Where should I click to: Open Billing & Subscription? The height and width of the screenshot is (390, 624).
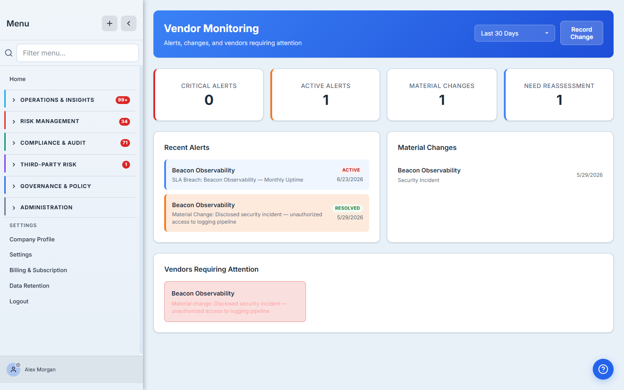(38, 270)
